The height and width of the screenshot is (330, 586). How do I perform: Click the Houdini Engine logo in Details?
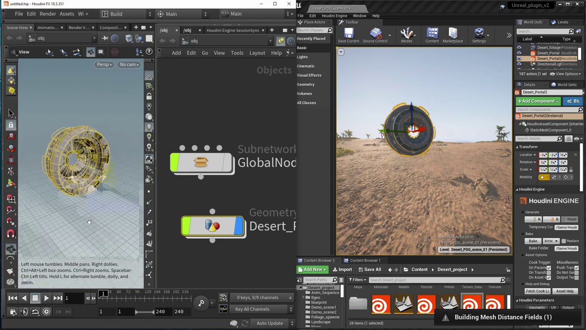[x=549, y=201]
